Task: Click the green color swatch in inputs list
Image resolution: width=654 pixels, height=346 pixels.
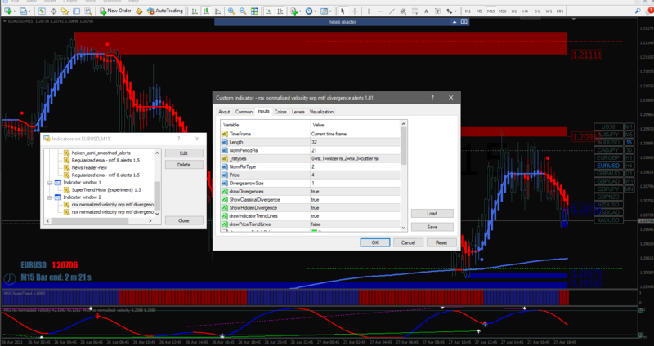Action: click(x=314, y=231)
